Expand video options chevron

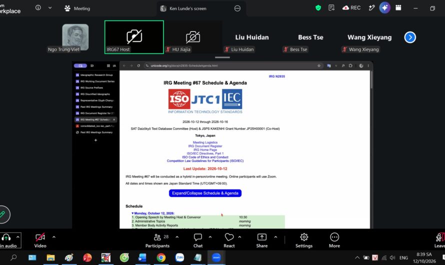[x=54, y=237]
